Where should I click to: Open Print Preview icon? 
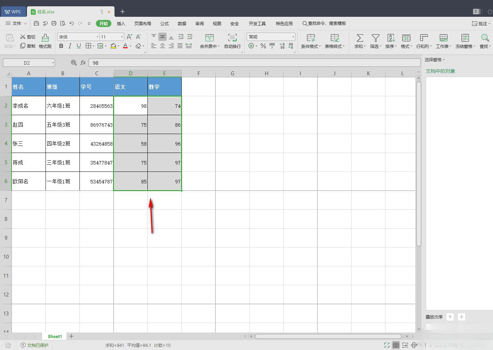click(x=63, y=23)
